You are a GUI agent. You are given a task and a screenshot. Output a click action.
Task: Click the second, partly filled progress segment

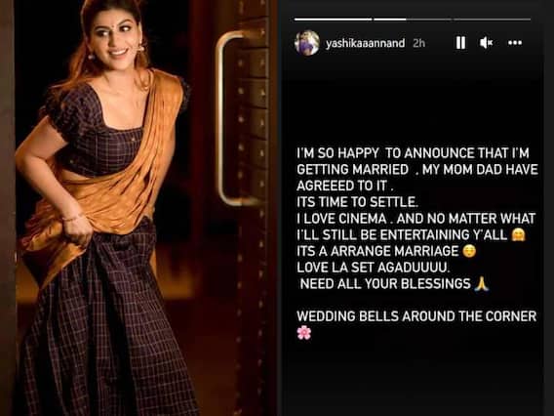tap(413, 20)
